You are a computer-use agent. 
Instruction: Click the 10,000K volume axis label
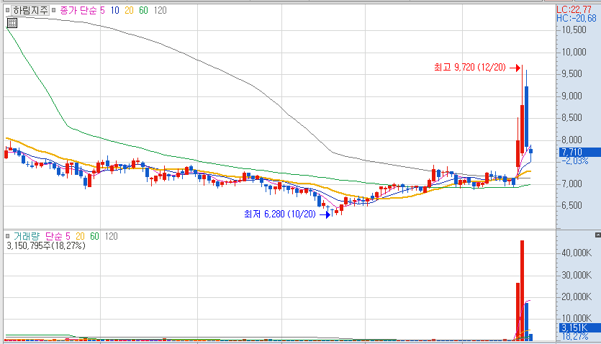click(577, 319)
